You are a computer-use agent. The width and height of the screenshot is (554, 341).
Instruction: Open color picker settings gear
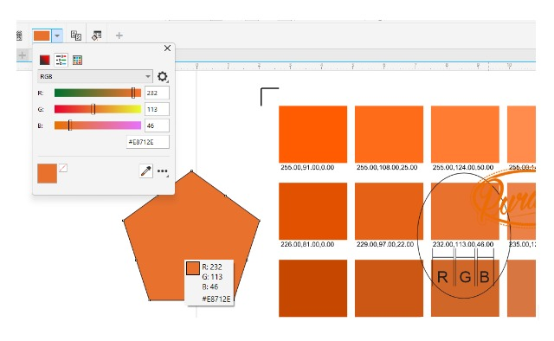162,76
